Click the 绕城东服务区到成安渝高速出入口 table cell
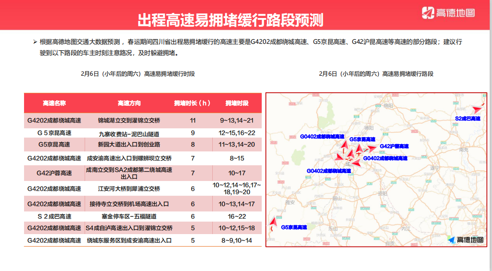 pos(129,241)
